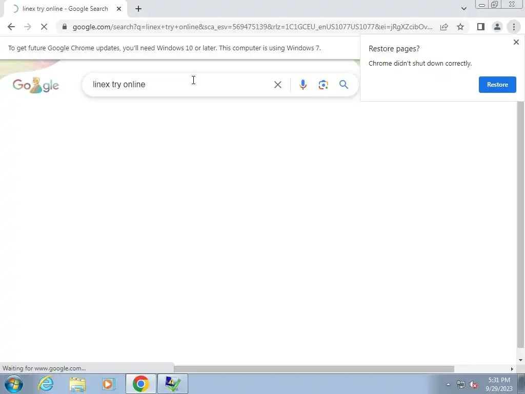Image resolution: width=525 pixels, height=394 pixels.
Task: Dismiss the Restore pages popup
Action: pyautogui.click(x=516, y=42)
